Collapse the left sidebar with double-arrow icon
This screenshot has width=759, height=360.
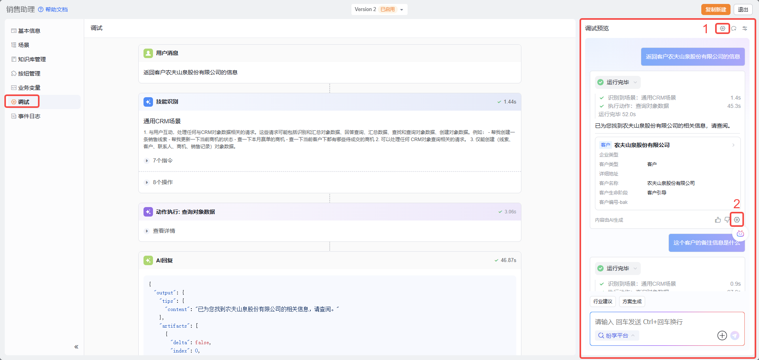76,347
